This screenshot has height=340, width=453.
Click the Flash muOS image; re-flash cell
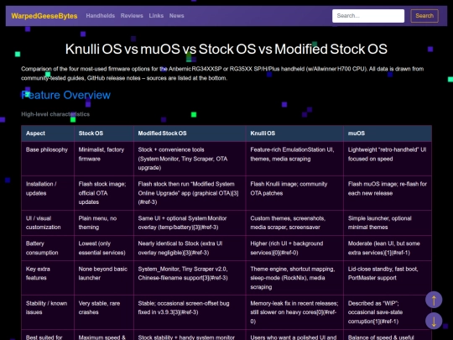(388, 193)
